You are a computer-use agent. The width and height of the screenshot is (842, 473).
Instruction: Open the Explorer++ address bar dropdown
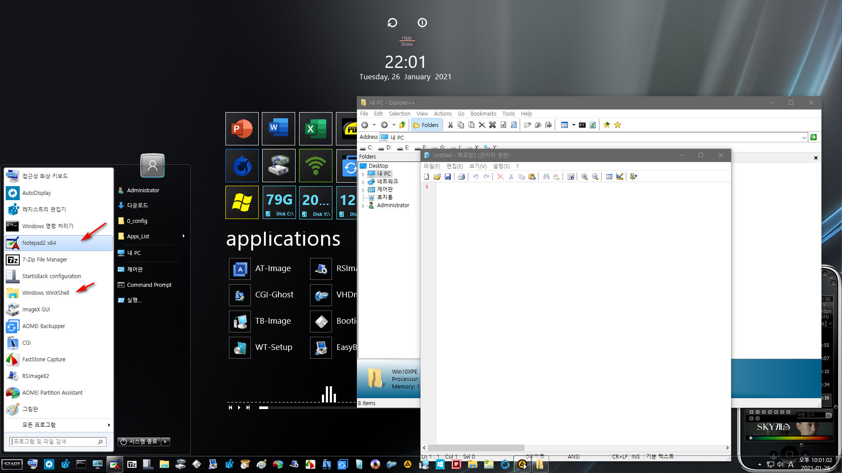tap(804, 138)
